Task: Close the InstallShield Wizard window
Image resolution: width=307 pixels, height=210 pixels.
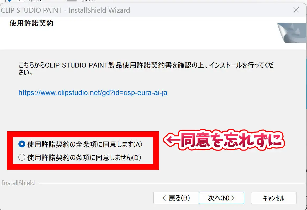Action: (x=296, y=10)
